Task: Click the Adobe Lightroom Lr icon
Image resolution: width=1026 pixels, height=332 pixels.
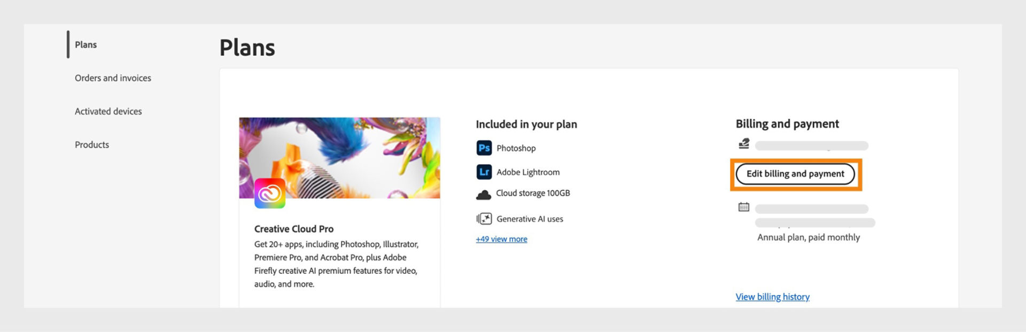Action: tap(484, 172)
